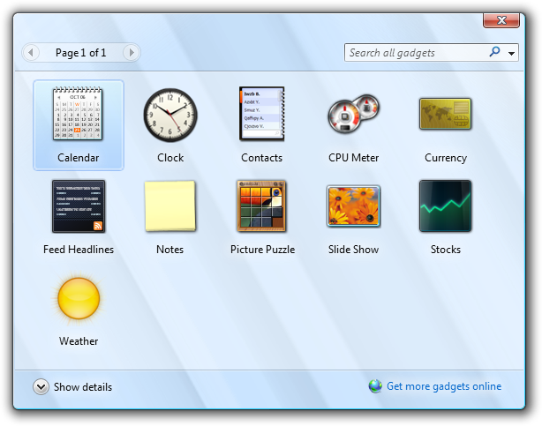Open the search options dropdown arrow
Image resolution: width=542 pixels, height=426 pixels.
pos(511,53)
